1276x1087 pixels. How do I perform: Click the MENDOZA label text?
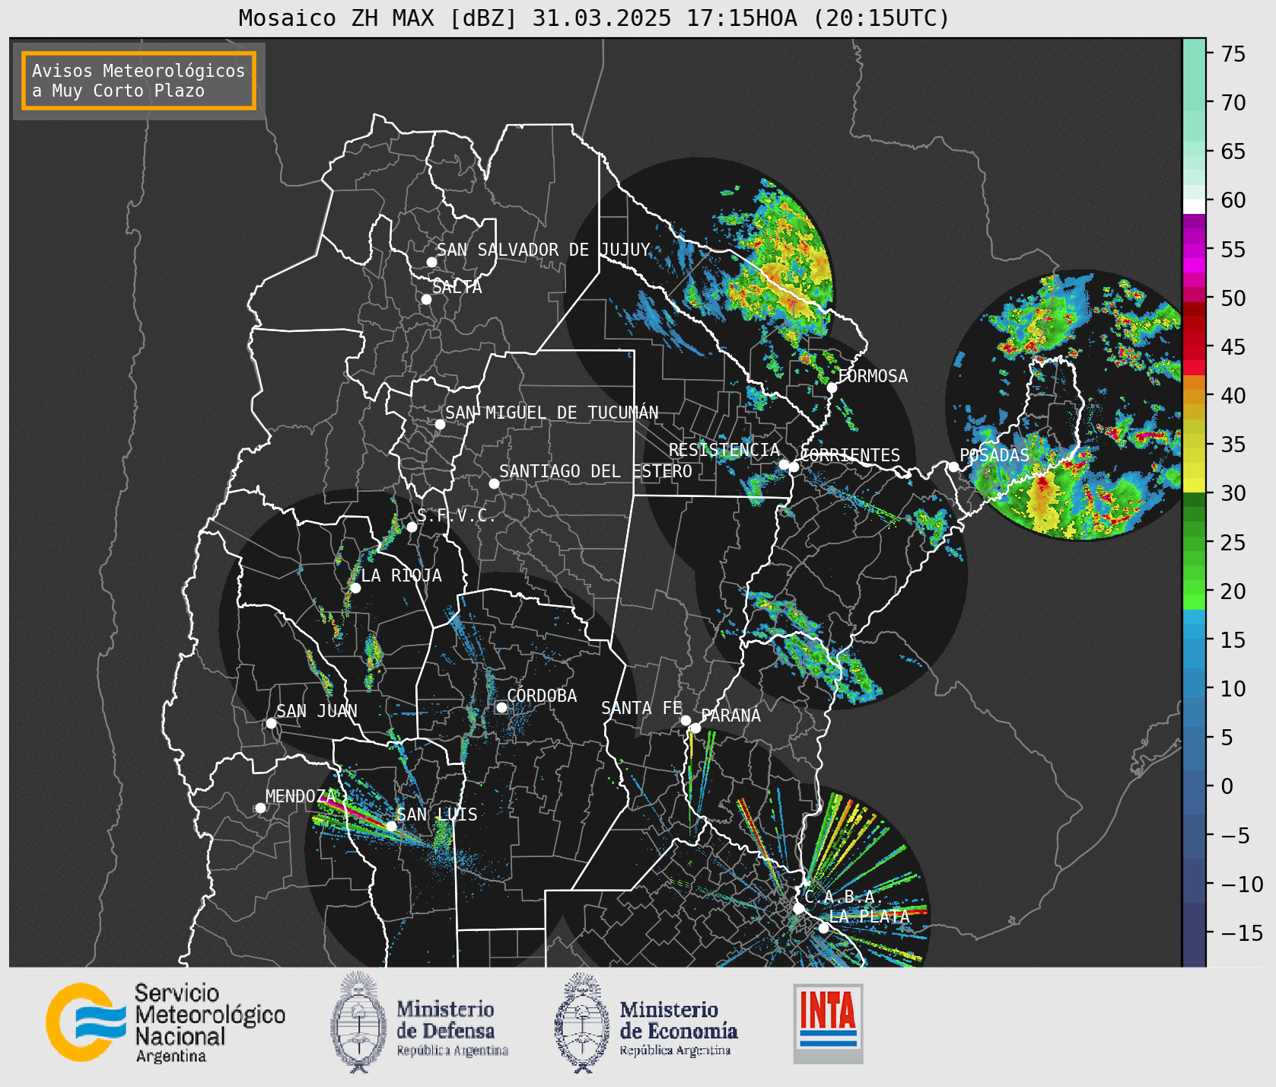(x=301, y=796)
